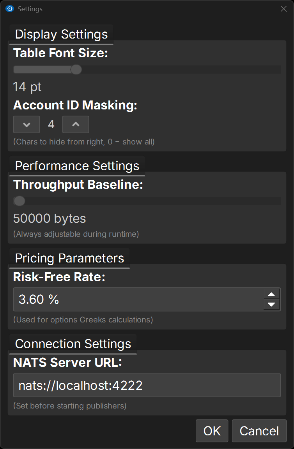The height and width of the screenshot is (449, 294).
Task: Select the Performance Settings section header
Action: 77,166
